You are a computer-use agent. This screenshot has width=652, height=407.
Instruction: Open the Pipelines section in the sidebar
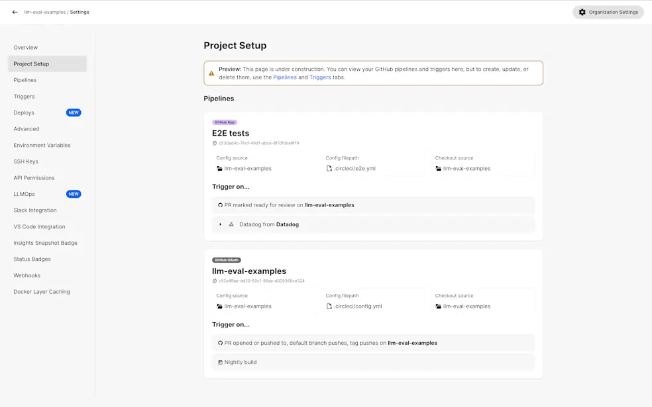[x=25, y=80]
